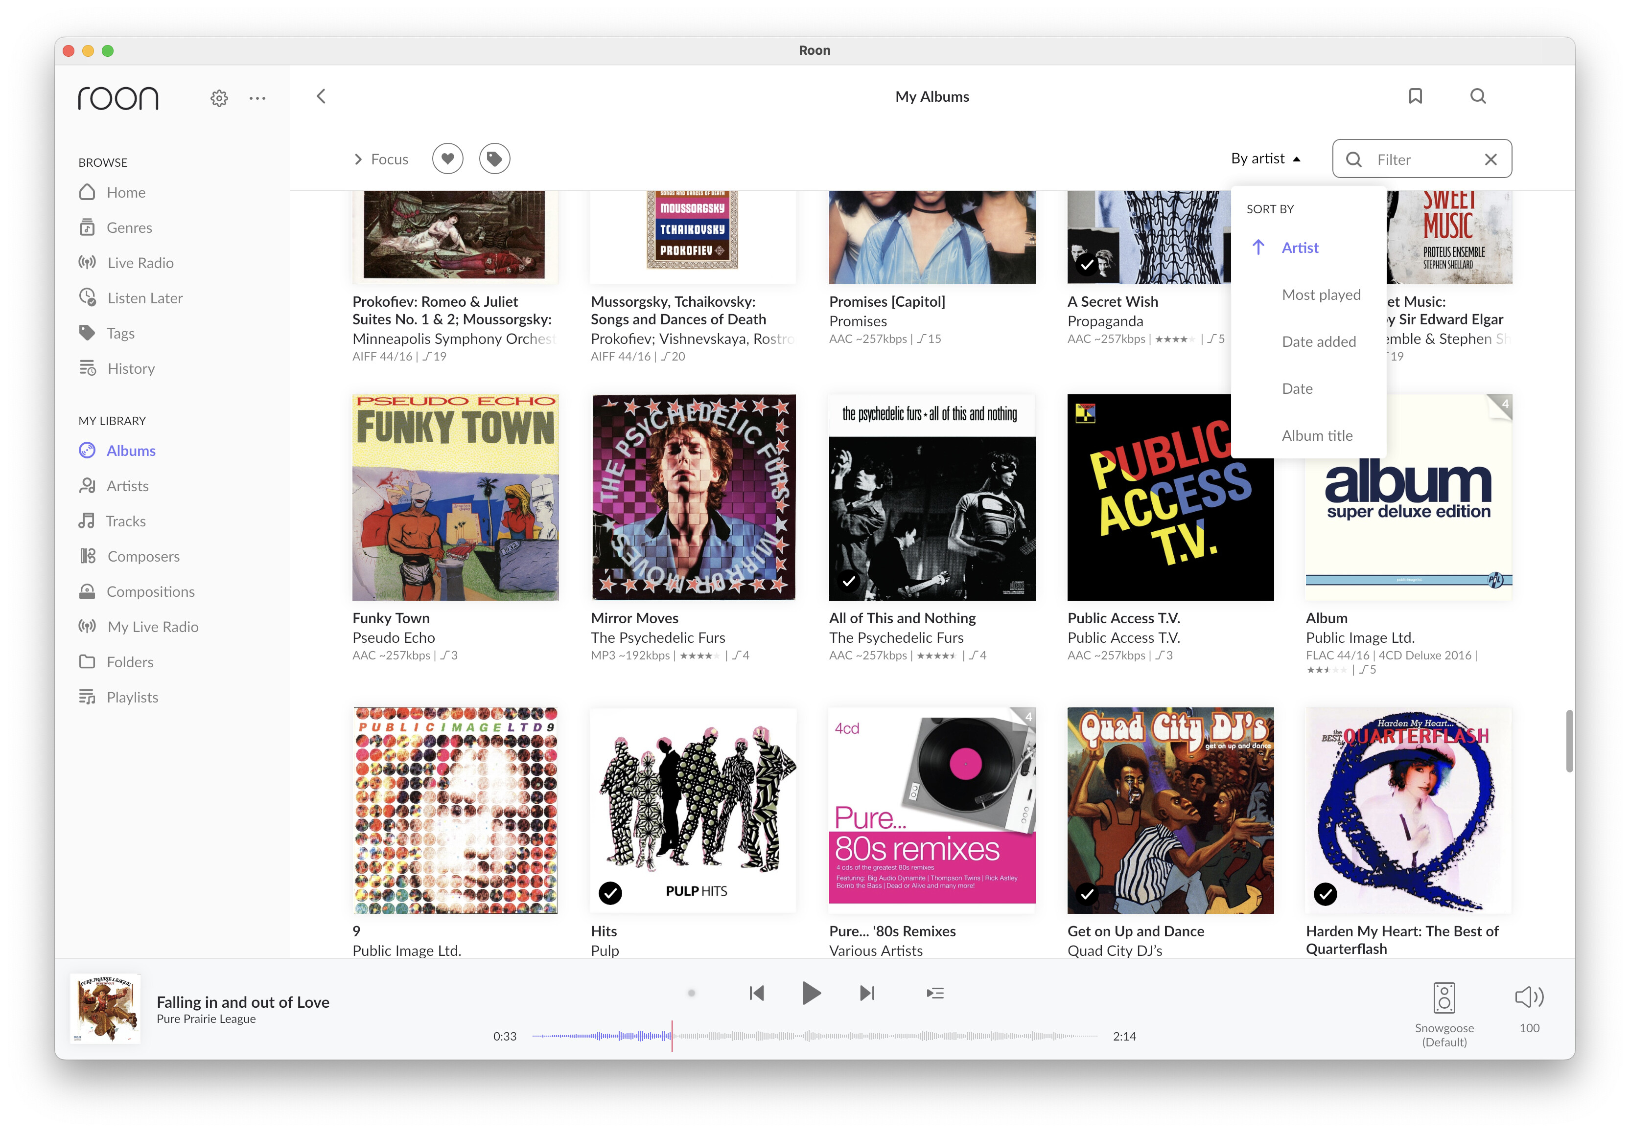Open Playlists in the sidebar
This screenshot has height=1132, width=1630.
[132, 697]
